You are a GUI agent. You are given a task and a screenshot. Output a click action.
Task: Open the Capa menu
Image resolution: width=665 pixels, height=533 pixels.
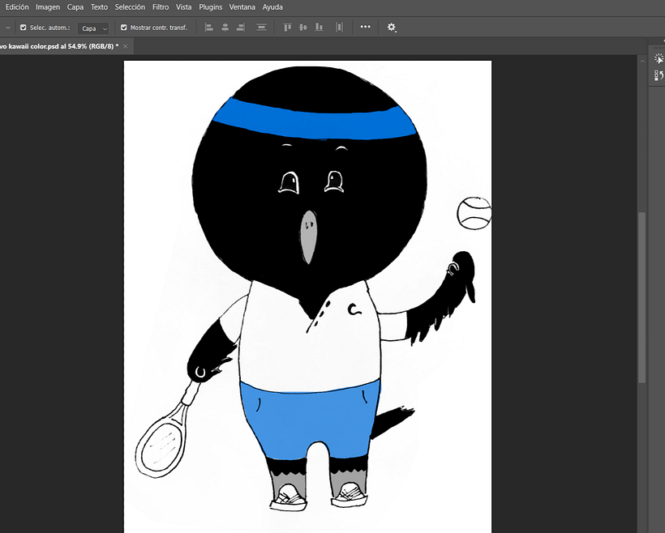point(75,7)
